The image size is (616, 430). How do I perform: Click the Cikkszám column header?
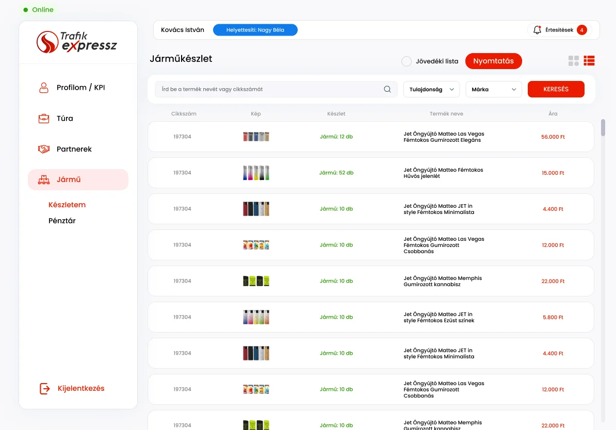(x=184, y=113)
